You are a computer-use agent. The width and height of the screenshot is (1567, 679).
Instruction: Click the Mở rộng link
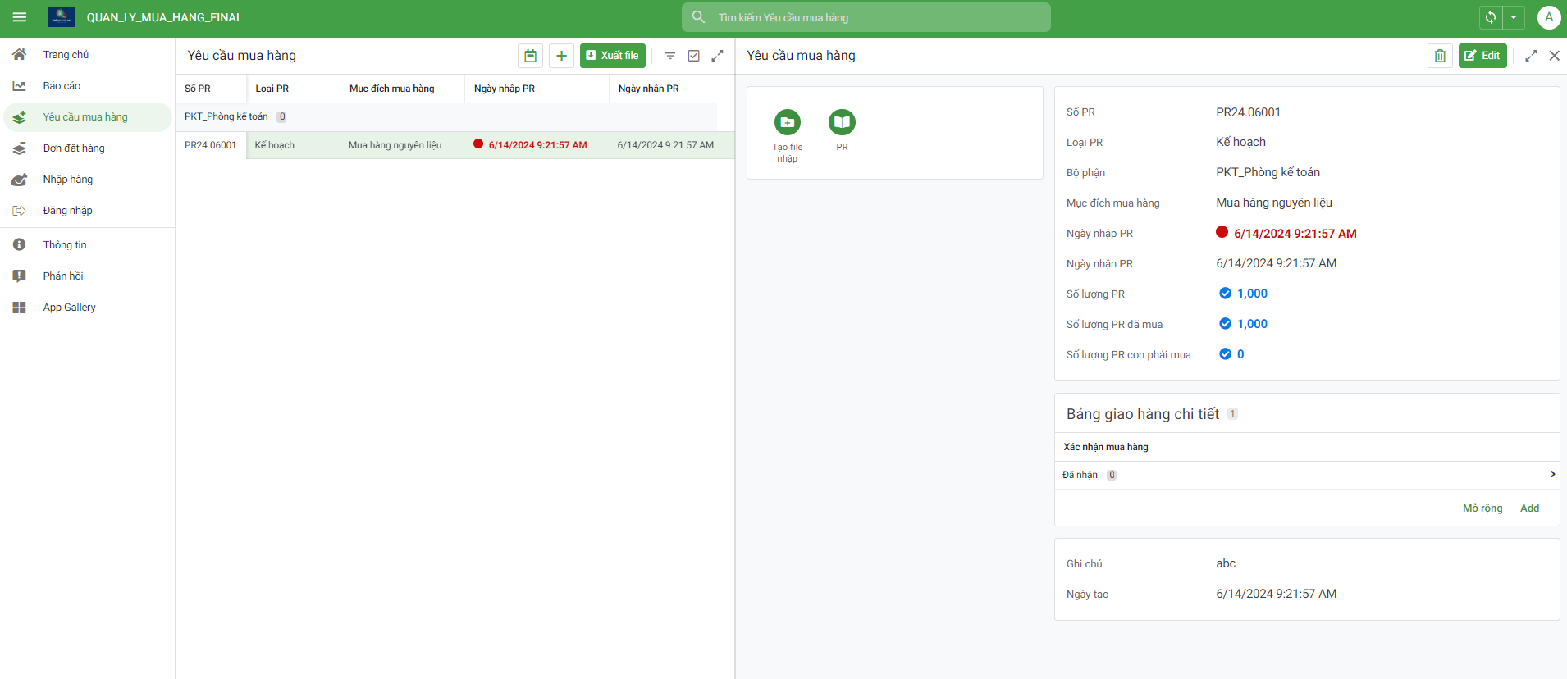[x=1482, y=508]
